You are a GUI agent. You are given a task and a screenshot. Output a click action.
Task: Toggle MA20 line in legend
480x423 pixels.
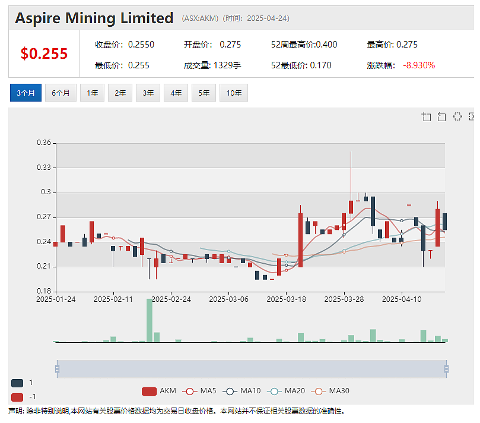click(x=286, y=391)
